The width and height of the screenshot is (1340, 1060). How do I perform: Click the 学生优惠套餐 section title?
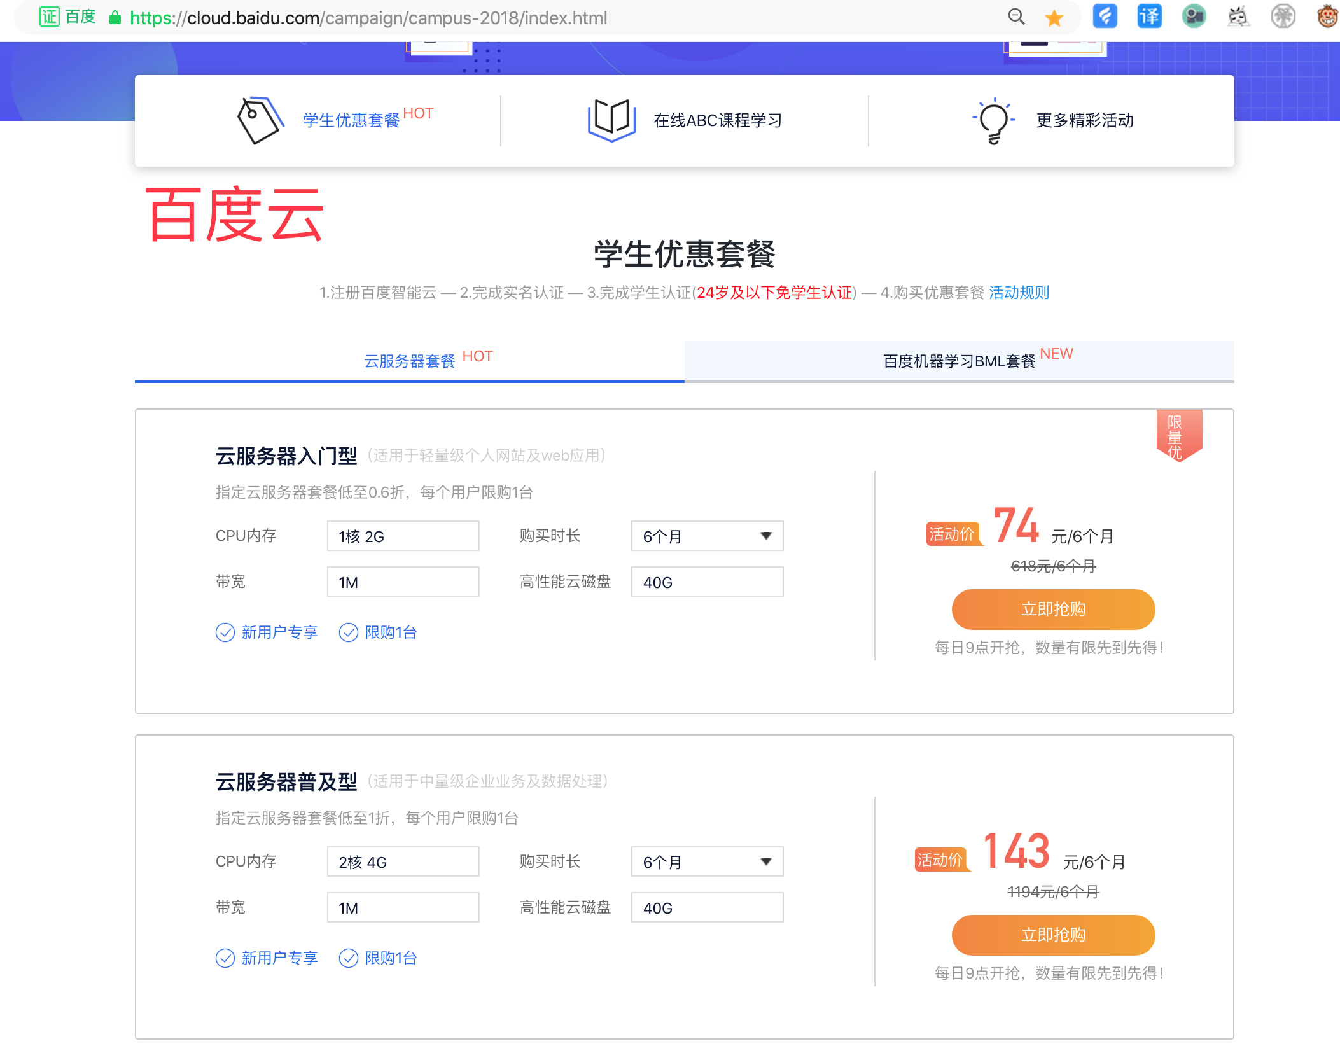[685, 255]
